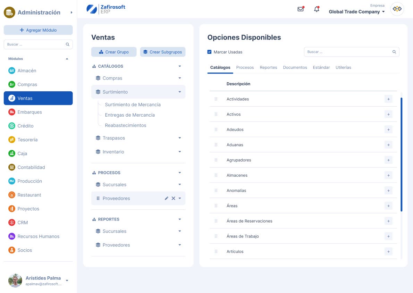Click the Crear Subgrupos button
The height and width of the screenshot is (293, 413).
coord(163,52)
